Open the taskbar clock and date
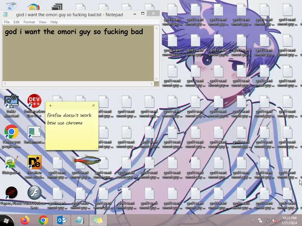The height and width of the screenshot is (226, 302). pos(290,220)
